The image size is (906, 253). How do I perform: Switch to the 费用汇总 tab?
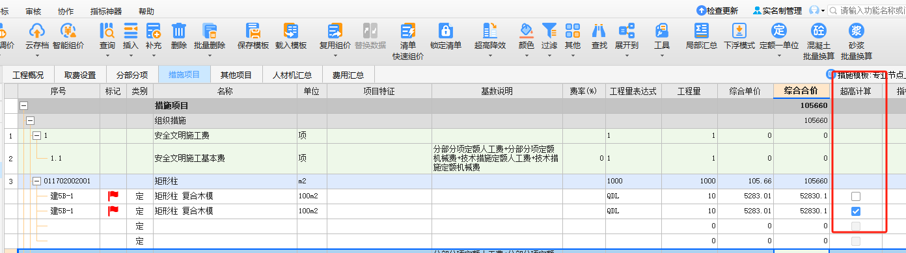(x=348, y=75)
